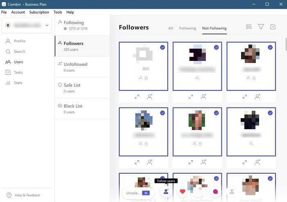The width and height of the screenshot is (287, 202).
Task: Click the pink comment bubble button
Action: pyautogui.click(x=215, y=192)
